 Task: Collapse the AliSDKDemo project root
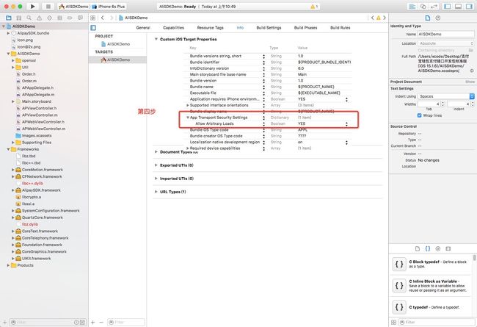coord(4,26)
